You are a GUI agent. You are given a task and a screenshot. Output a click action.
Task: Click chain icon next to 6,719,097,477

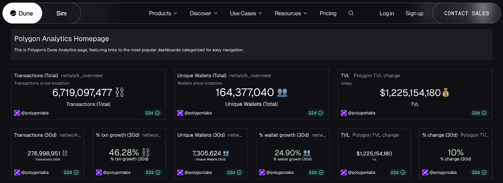pyautogui.click(x=119, y=92)
